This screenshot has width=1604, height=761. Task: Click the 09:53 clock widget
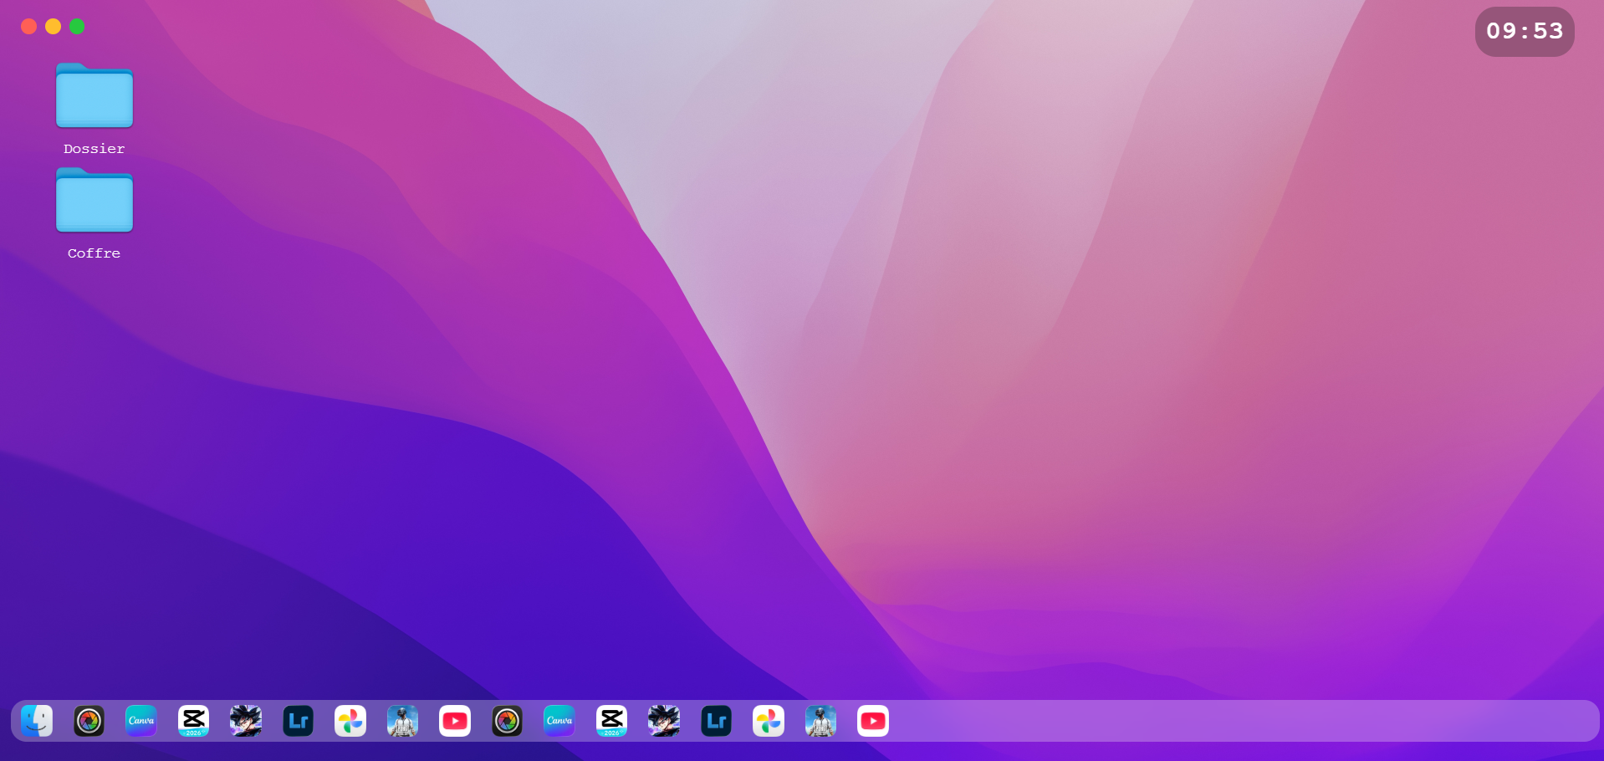point(1524,32)
